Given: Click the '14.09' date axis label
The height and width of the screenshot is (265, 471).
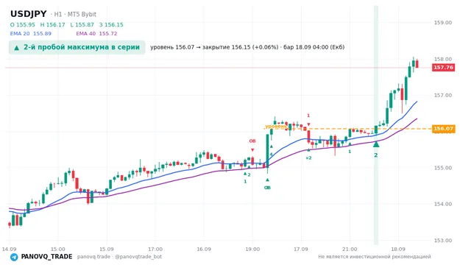Looking at the screenshot, I should pos(9,249).
